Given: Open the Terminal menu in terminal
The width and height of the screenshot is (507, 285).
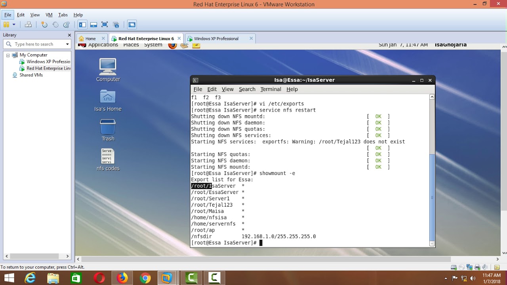Looking at the screenshot, I should pyautogui.click(x=271, y=89).
